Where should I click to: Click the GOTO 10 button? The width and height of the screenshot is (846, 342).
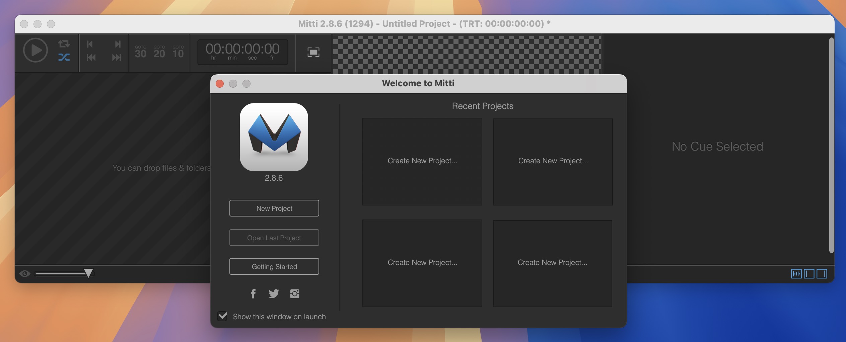(178, 52)
